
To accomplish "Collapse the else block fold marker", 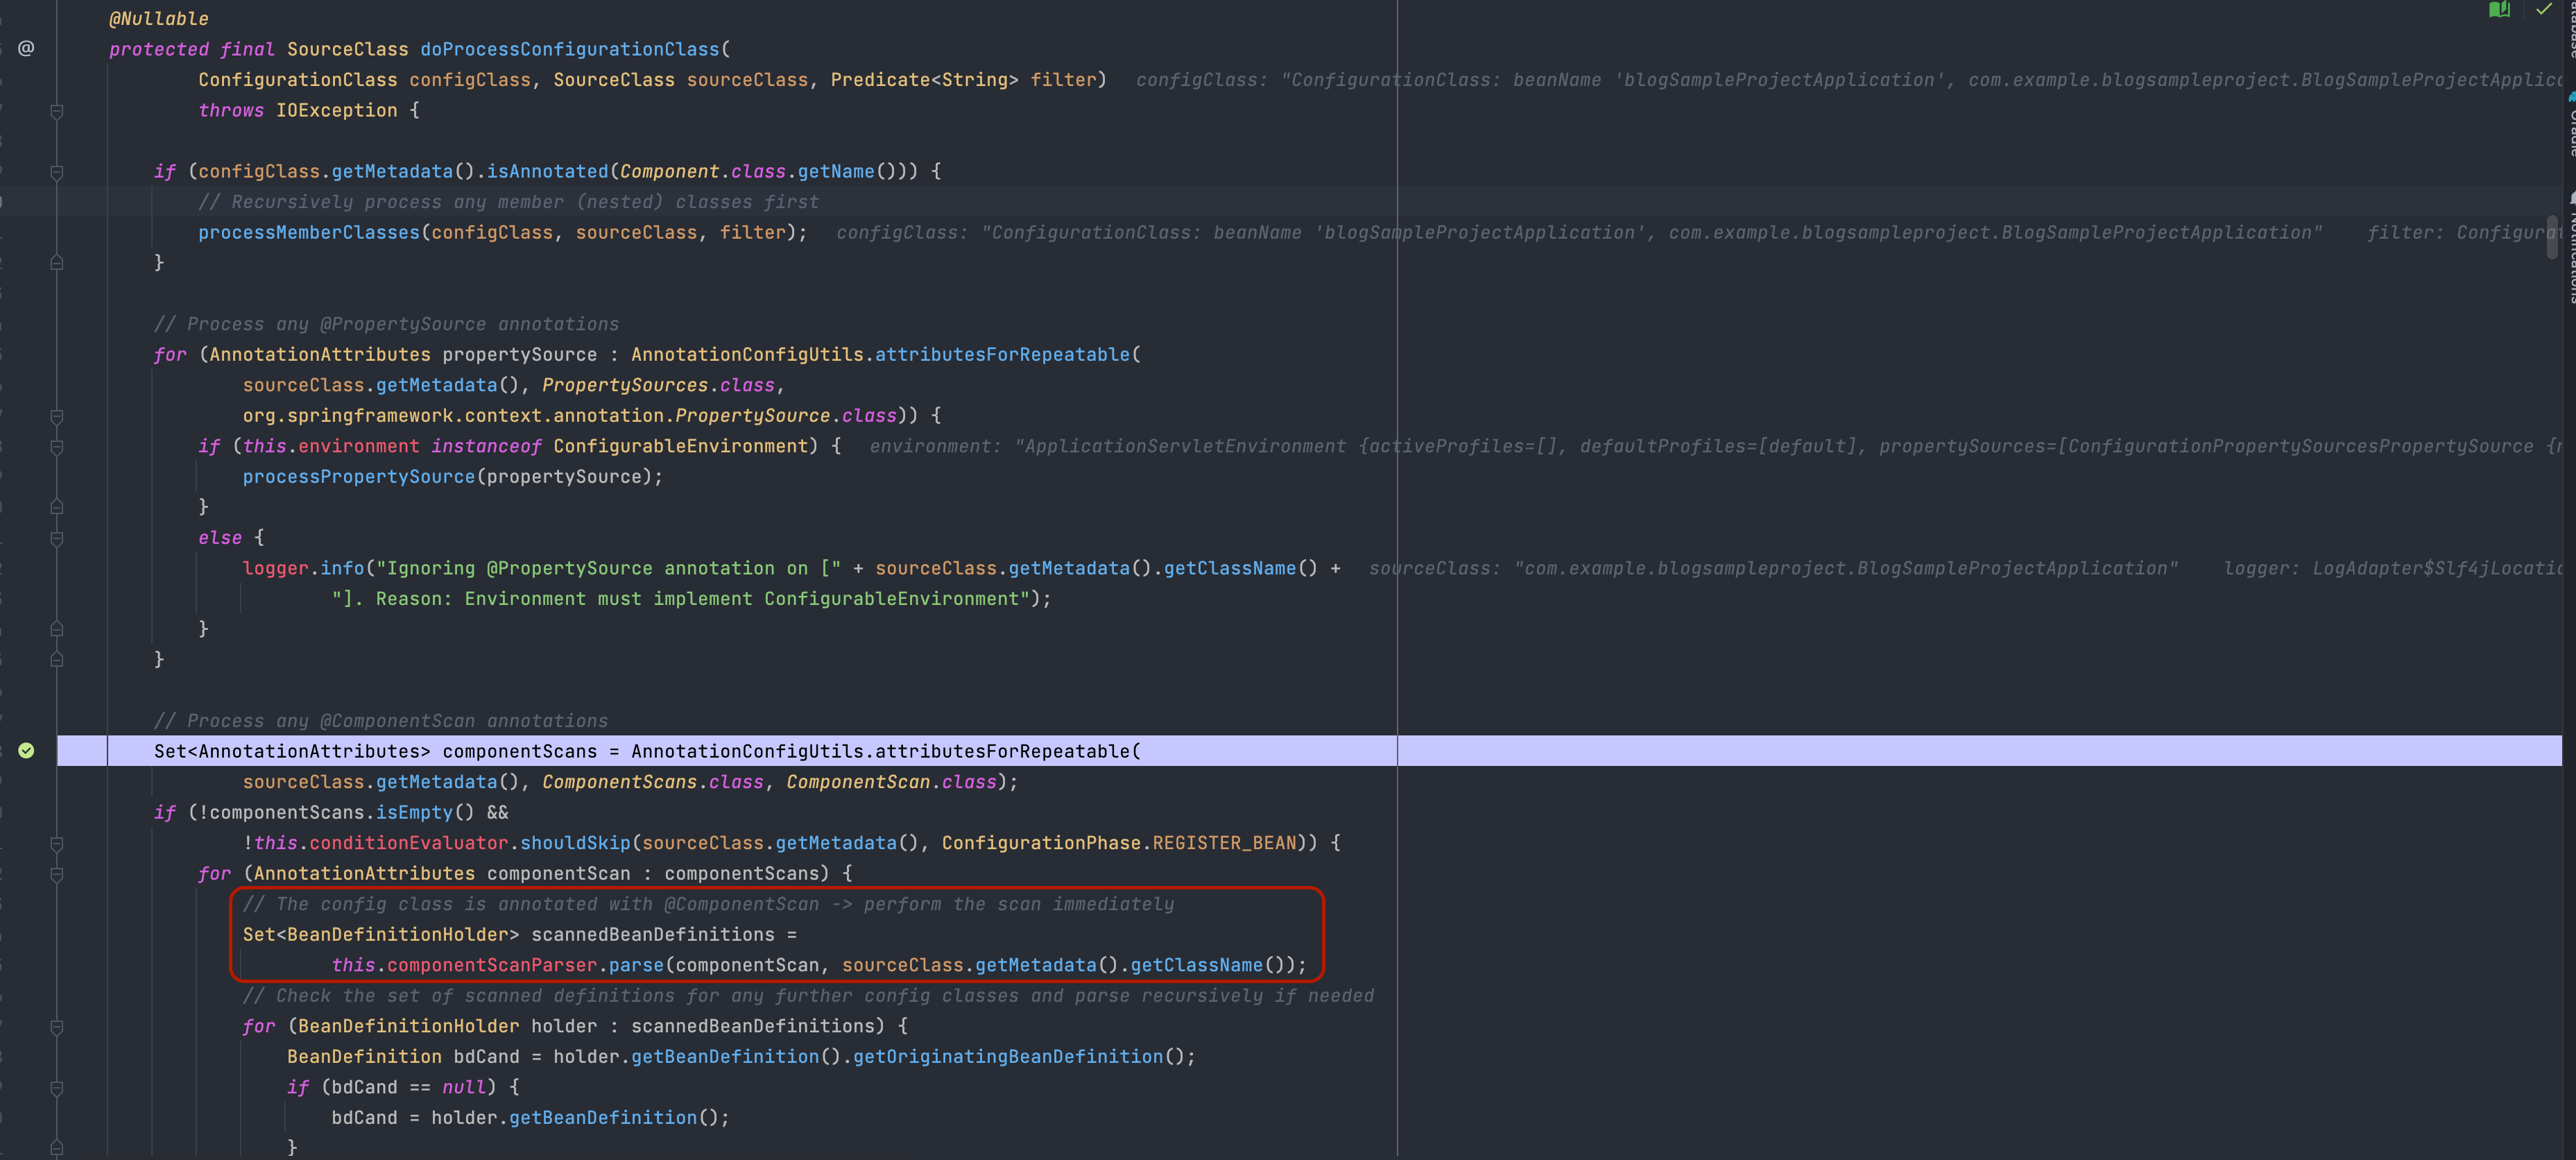I will (x=57, y=538).
